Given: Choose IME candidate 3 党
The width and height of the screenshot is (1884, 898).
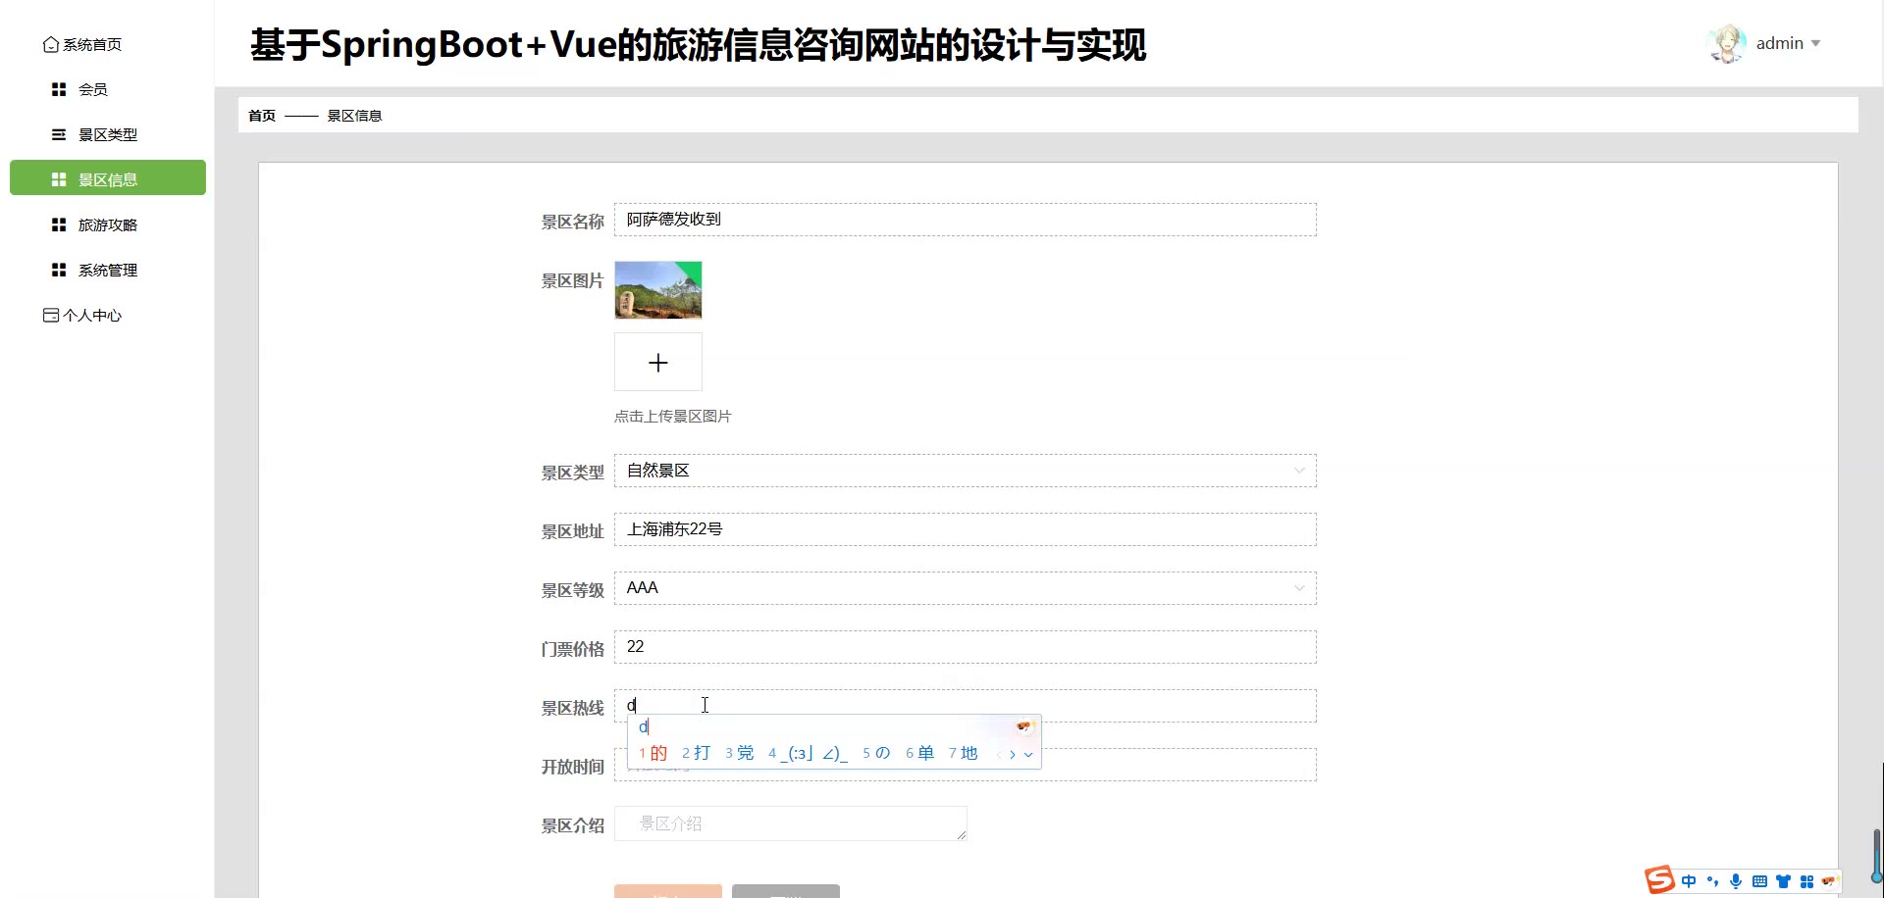Looking at the screenshot, I should (x=739, y=753).
